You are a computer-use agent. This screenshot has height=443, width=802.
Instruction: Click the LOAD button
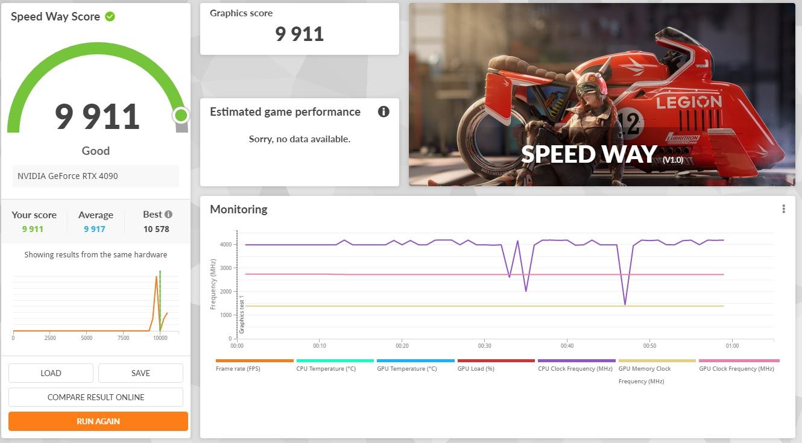[51, 373]
